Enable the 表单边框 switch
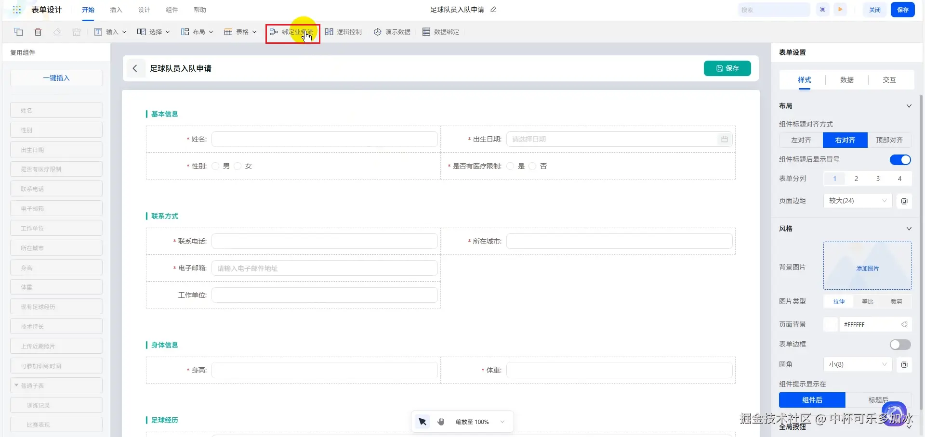This screenshot has height=437, width=925. click(x=900, y=345)
